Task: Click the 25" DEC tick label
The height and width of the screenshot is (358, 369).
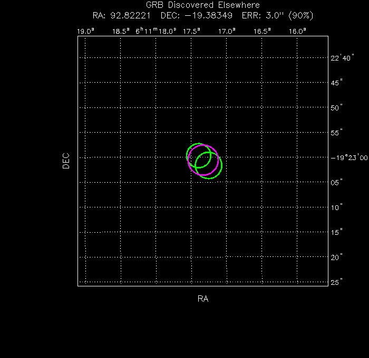Action: pyautogui.click(x=337, y=282)
